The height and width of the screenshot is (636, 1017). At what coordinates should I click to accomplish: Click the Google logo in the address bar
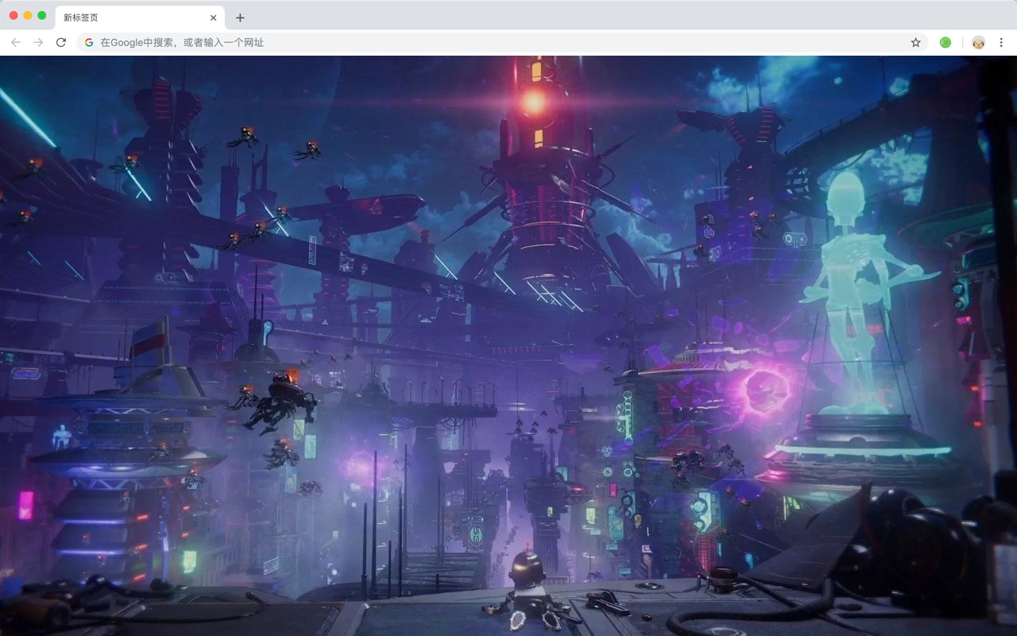[x=89, y=42]
